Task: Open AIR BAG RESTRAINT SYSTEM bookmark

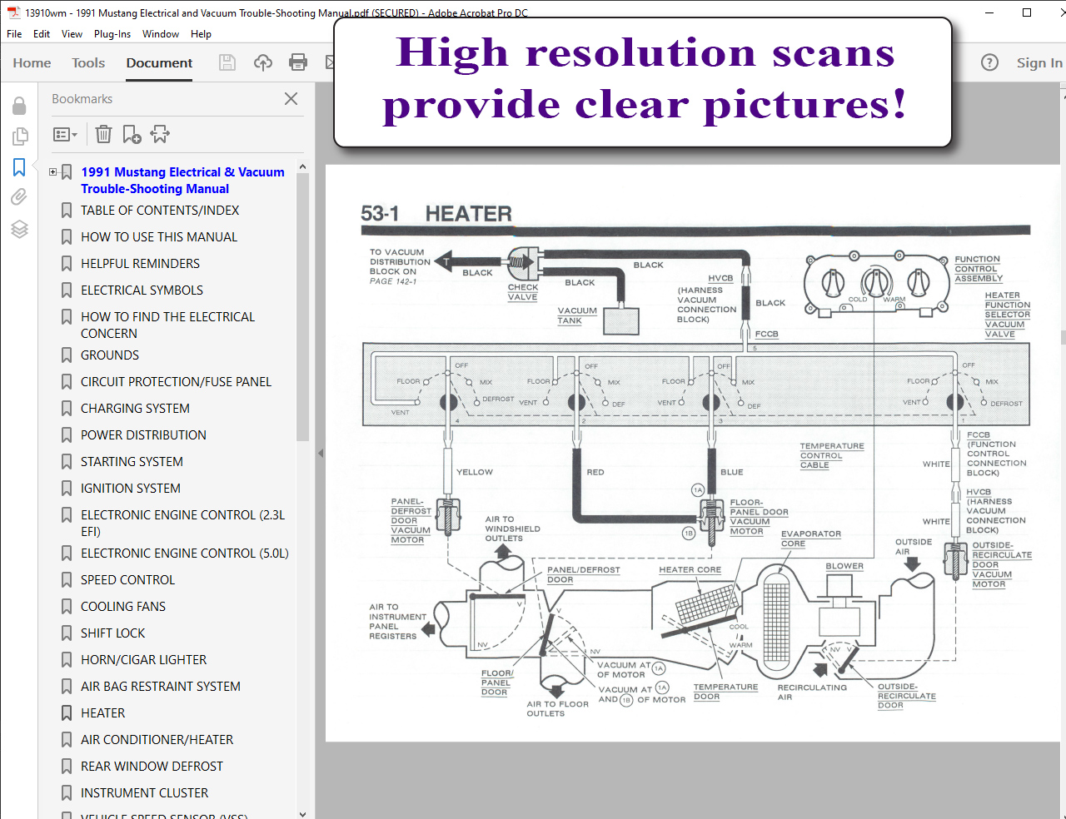Action: [161, 687]
